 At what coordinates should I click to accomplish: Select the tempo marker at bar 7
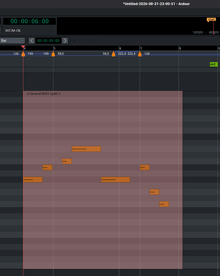pos(140,54)
